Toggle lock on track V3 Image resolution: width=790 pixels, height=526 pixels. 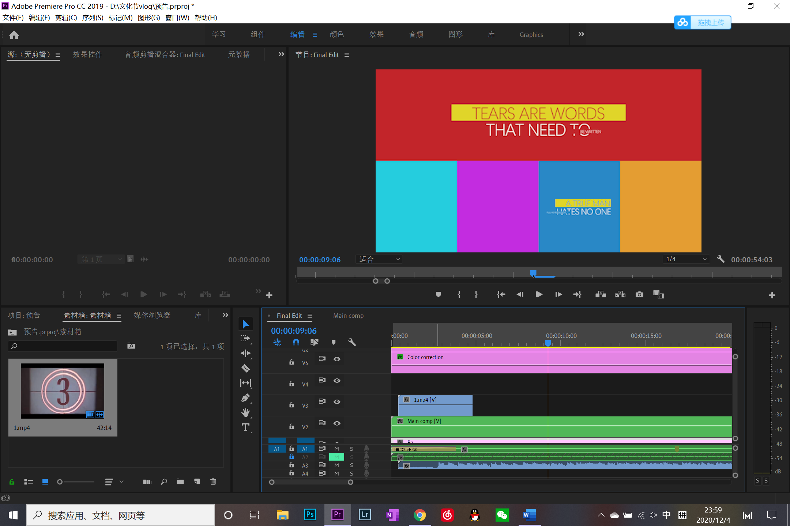pyautogui.click(x=291, y=405)
